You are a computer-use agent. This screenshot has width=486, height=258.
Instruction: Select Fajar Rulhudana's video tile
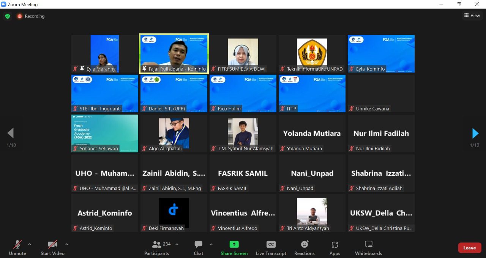[x=174, y=53]
